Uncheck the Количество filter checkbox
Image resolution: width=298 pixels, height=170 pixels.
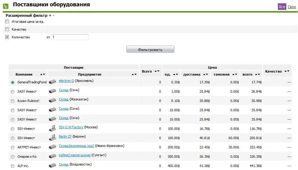point(7,37)
